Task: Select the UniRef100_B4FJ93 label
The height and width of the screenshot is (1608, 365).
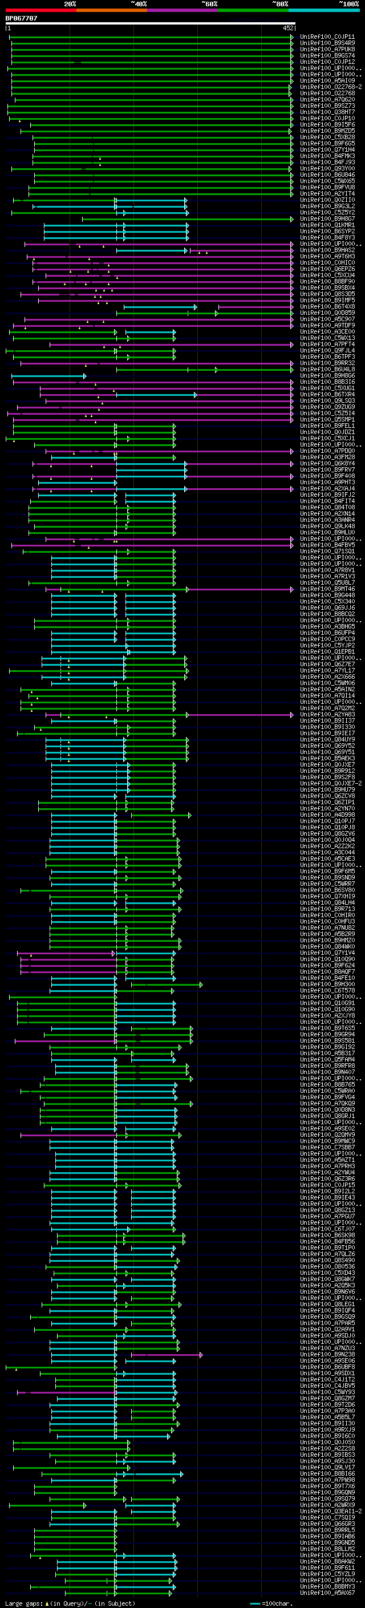Action: pos(327,163)
